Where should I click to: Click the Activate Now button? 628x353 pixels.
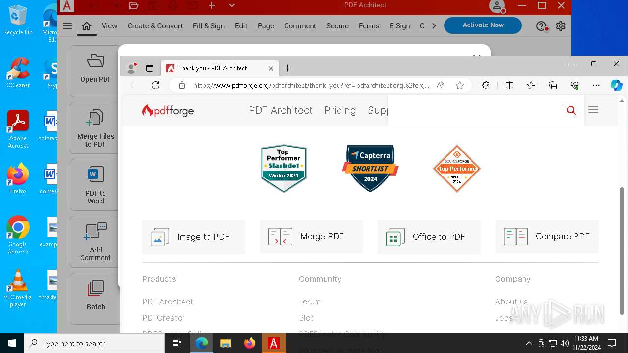point(483,25)
